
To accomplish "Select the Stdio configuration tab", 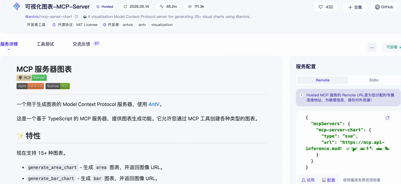I will (x=374, y=80).
